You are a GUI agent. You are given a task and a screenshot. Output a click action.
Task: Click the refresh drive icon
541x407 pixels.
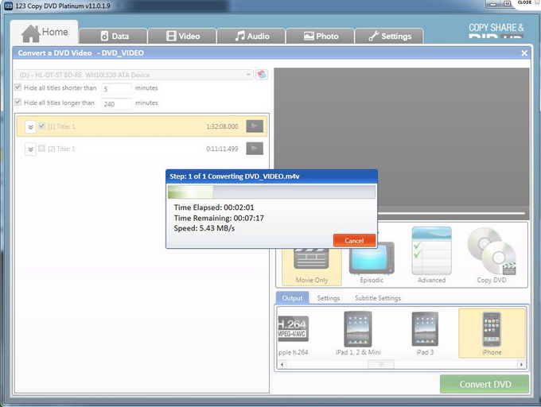(x=262, y=75)
